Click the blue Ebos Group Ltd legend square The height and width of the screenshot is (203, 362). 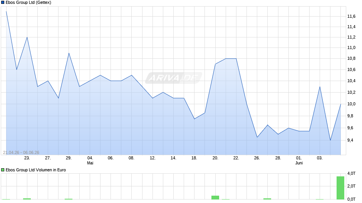[x=3, y=3]
